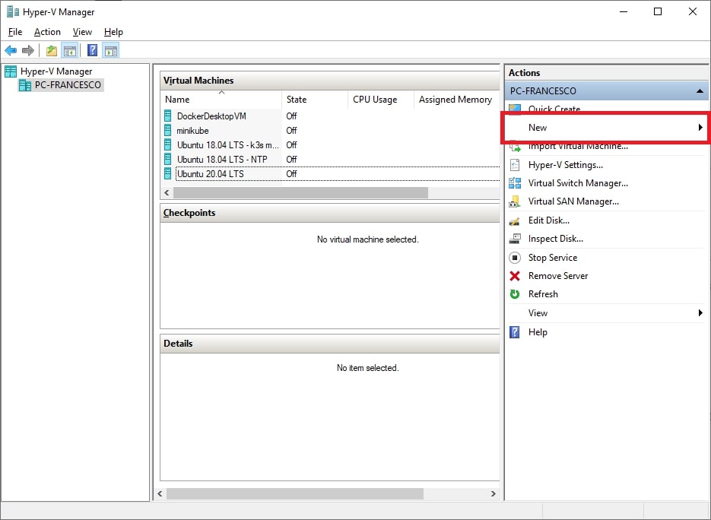Screen dimensions: 711x520
Task: Click the Ubuntu 20.04 LTS machine icon
Action: point(168,173)
